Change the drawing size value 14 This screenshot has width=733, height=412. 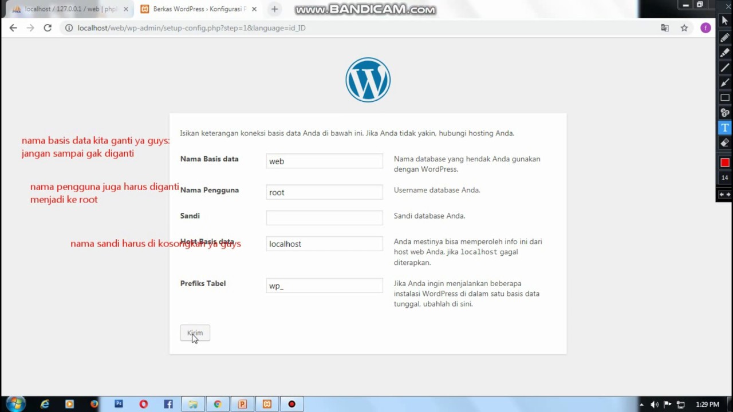725,178
